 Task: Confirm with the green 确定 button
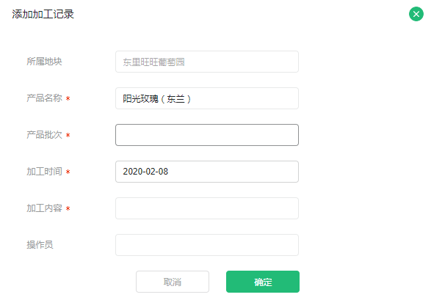[263, 282]
